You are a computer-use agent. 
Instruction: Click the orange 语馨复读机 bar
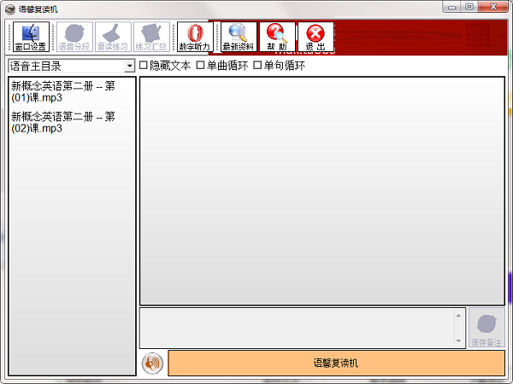(x=336, y=363)
